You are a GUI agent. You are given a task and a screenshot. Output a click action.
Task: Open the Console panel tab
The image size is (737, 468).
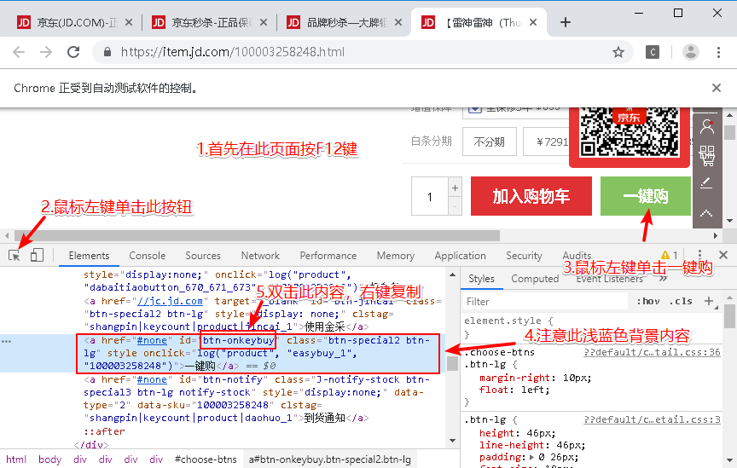147,256
